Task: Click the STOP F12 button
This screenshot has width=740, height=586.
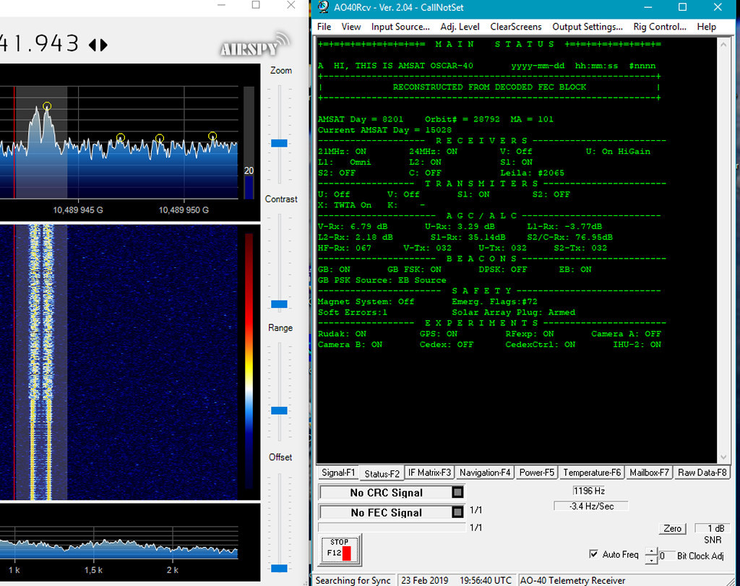Action: click(x=340, y=548)
